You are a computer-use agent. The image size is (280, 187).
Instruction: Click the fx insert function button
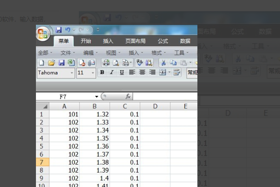(x=128, y=96)
